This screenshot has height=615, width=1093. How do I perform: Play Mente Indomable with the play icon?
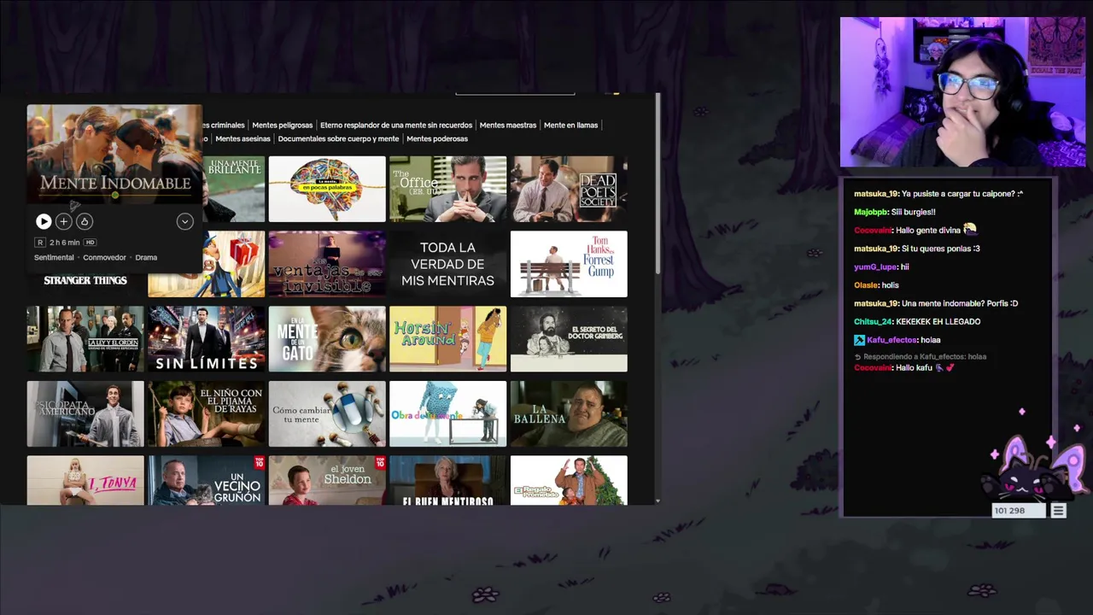coord(44,221)
